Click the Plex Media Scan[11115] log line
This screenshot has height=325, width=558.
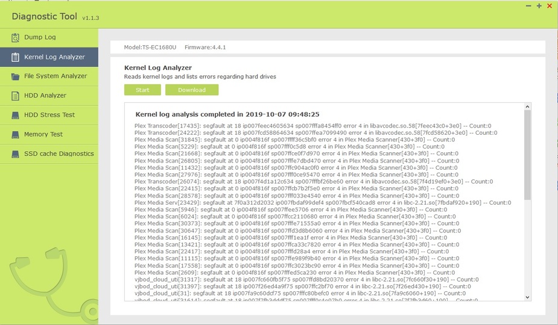(297, 259)
